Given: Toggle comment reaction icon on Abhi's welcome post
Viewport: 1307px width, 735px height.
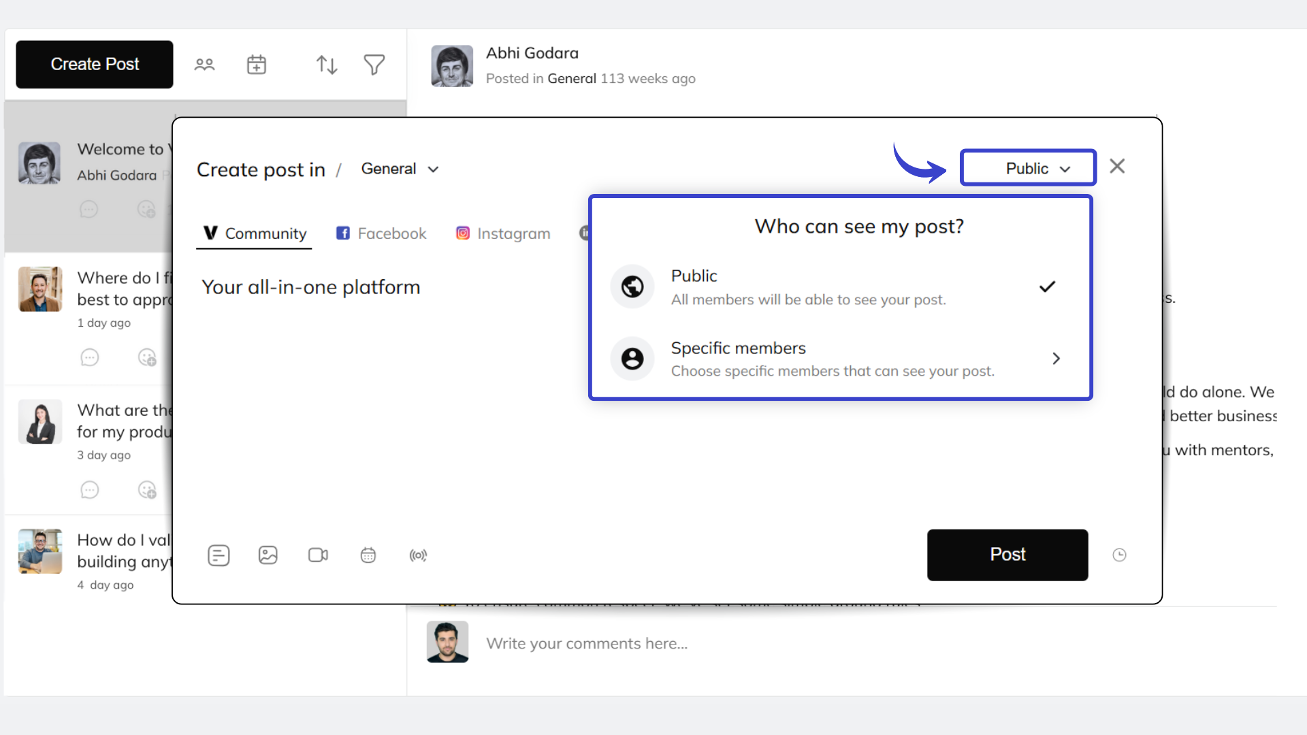Looking at the screenshot, I should (x=147, y=209).
